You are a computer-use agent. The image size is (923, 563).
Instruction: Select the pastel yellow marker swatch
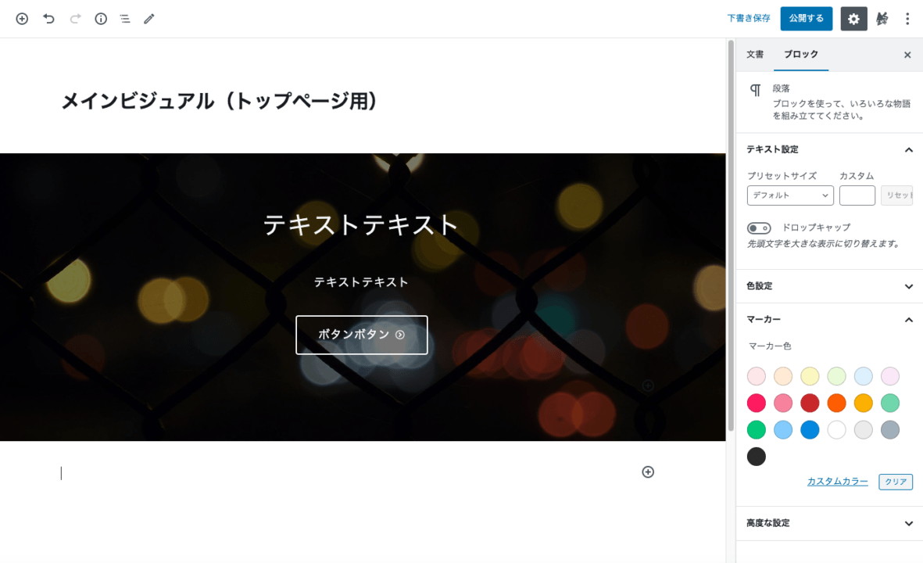[x=810, y=376]
